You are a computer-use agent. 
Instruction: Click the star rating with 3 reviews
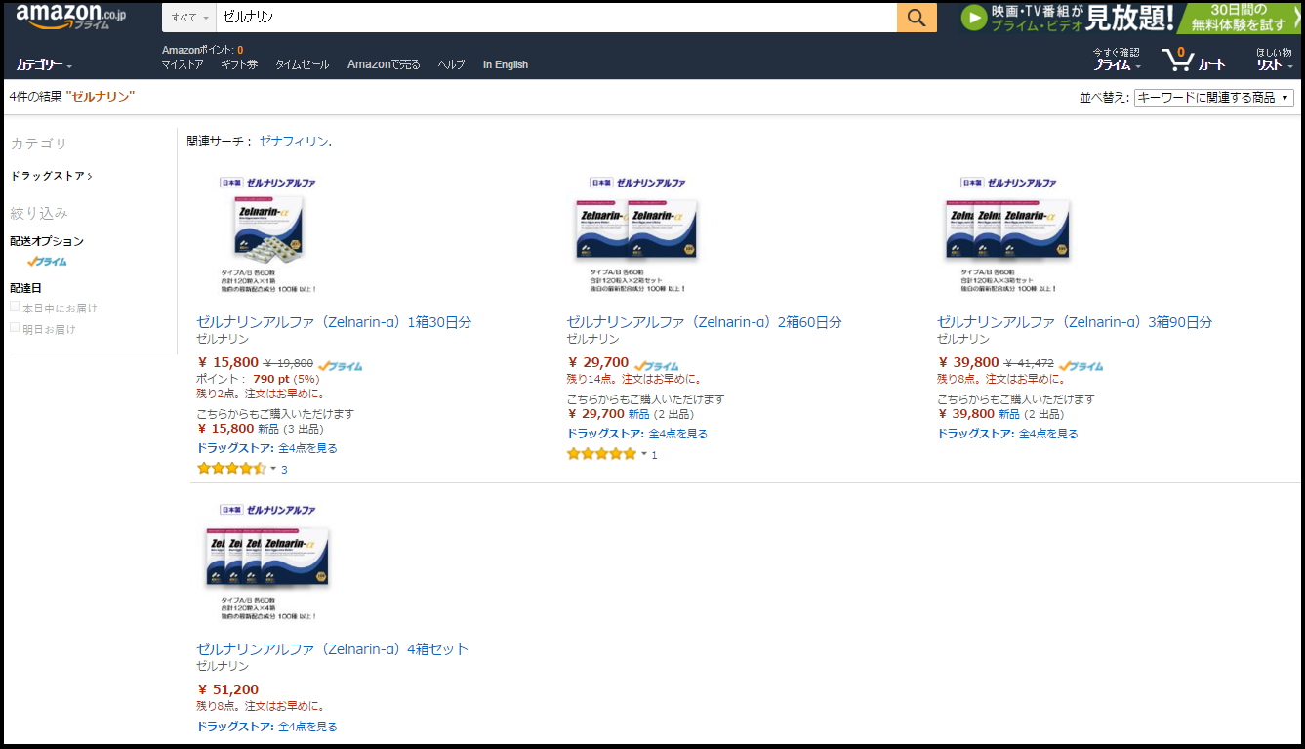(x=231, y=469)
